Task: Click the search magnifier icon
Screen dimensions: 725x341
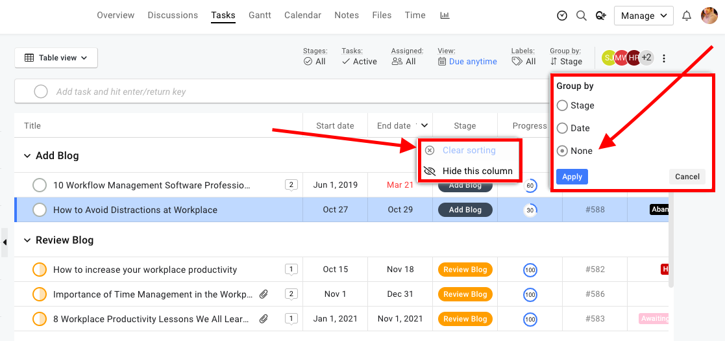Action: pos(582,16)
